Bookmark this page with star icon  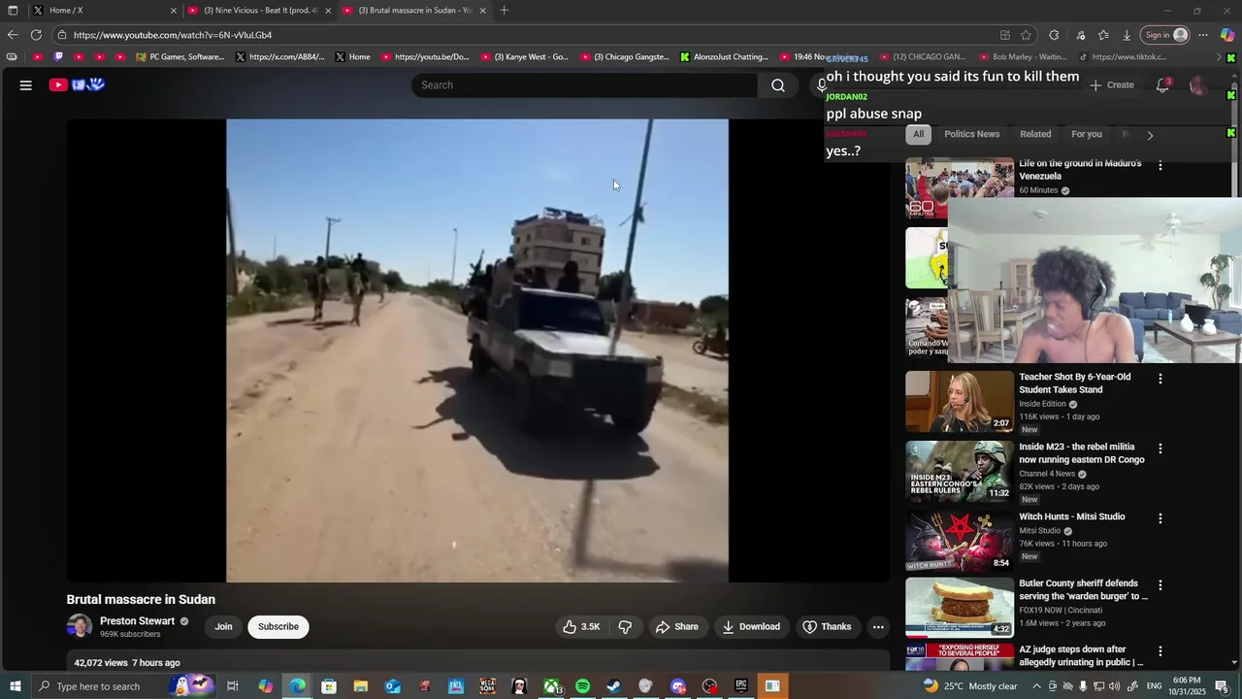click(x=1026, y=35)
